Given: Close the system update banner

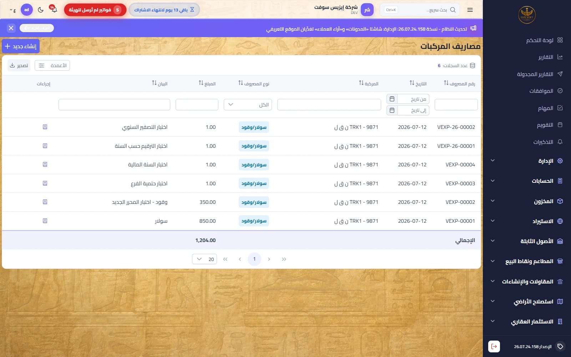Looking at the screenshot, I should coord(11,28).
